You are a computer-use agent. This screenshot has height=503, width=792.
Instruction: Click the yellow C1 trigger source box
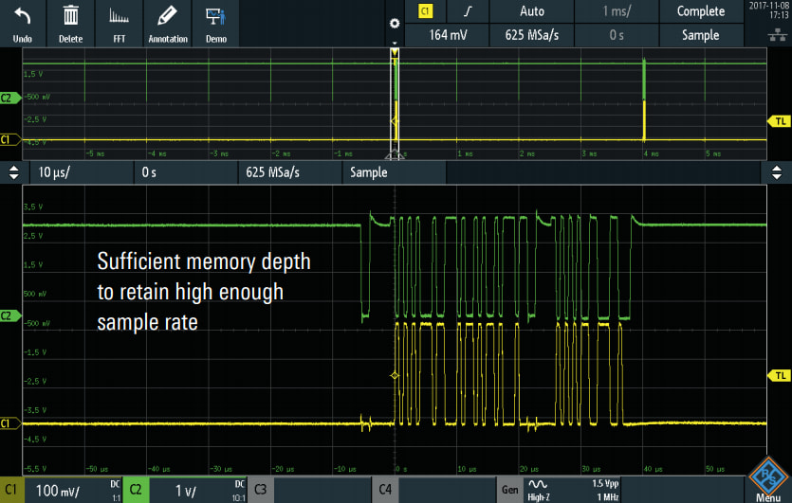pyautogui.click(x=425, y=11)
